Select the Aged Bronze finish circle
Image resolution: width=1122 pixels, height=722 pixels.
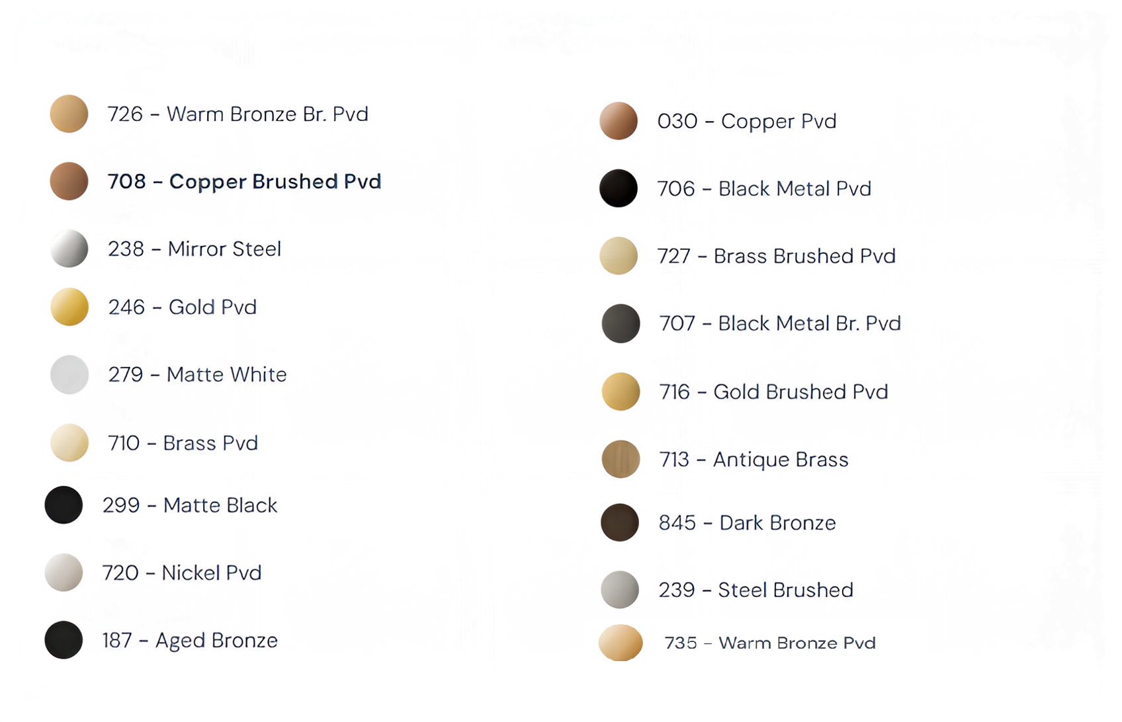pyautogui.click(x=64, y=640)
